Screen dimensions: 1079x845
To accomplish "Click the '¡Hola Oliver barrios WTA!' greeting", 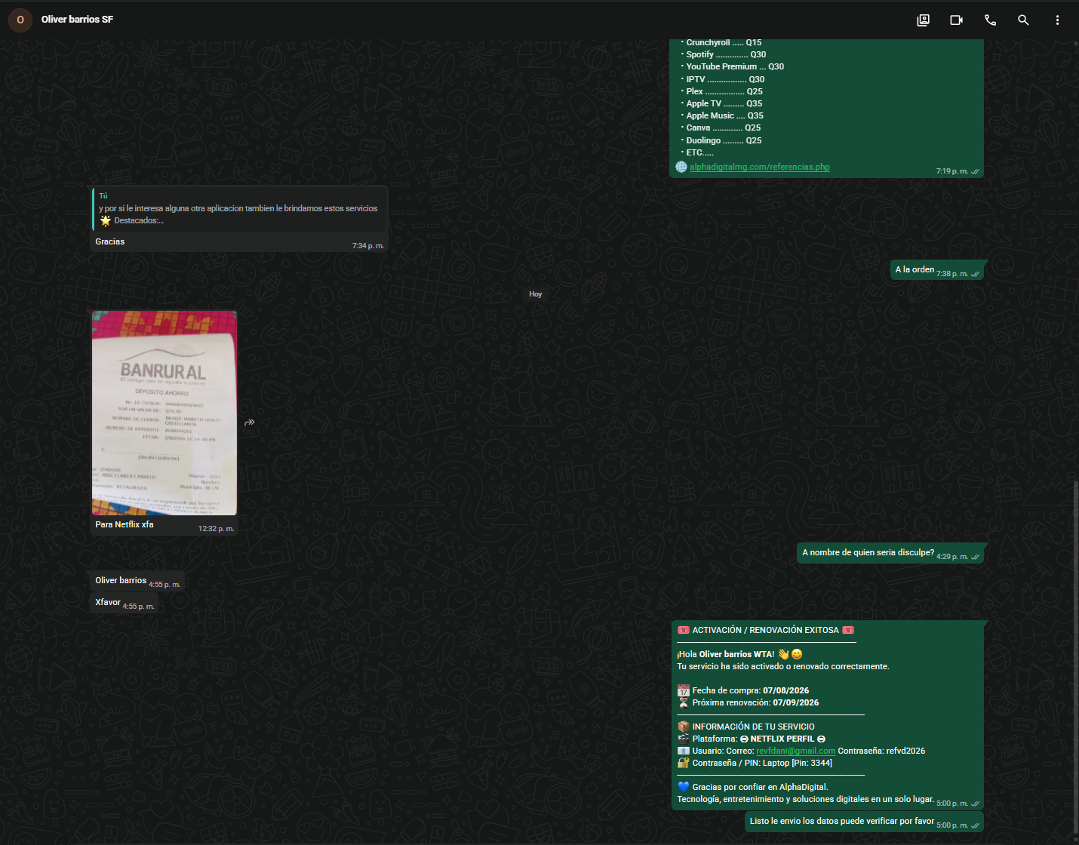I will 740,654.
